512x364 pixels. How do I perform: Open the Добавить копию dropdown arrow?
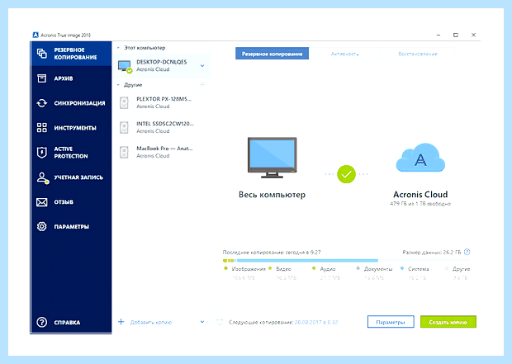(202, 322)
